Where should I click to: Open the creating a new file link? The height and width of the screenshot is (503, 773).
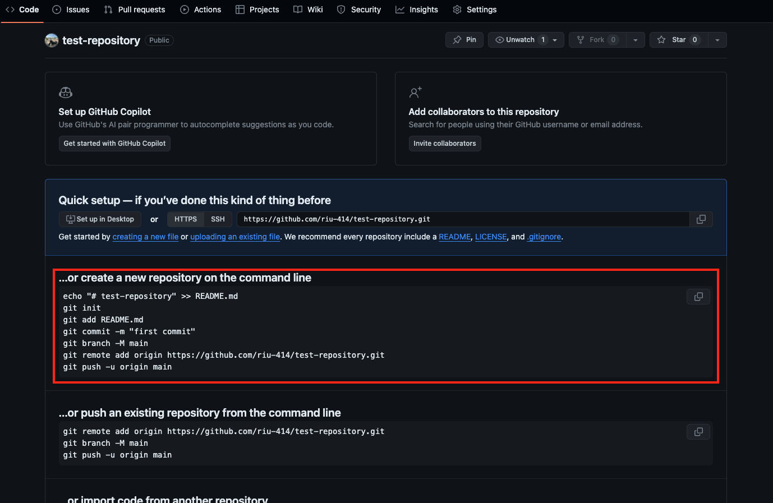pos(145,237)
